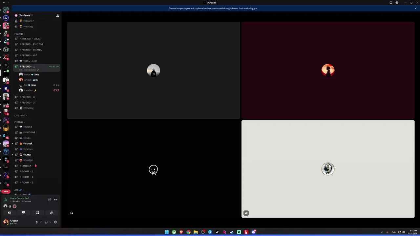Open FRENID - MEMES text channel
The image size is (420, 236).
pyautogui.click(x=36, y=50)
